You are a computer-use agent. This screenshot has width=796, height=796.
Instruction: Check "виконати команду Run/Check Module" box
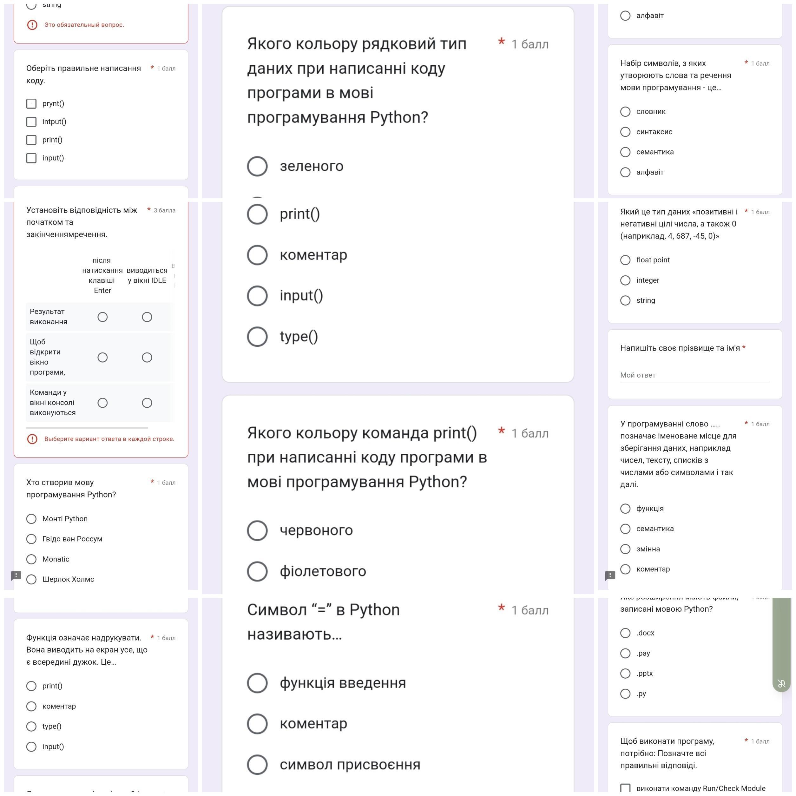pos(625,788)
